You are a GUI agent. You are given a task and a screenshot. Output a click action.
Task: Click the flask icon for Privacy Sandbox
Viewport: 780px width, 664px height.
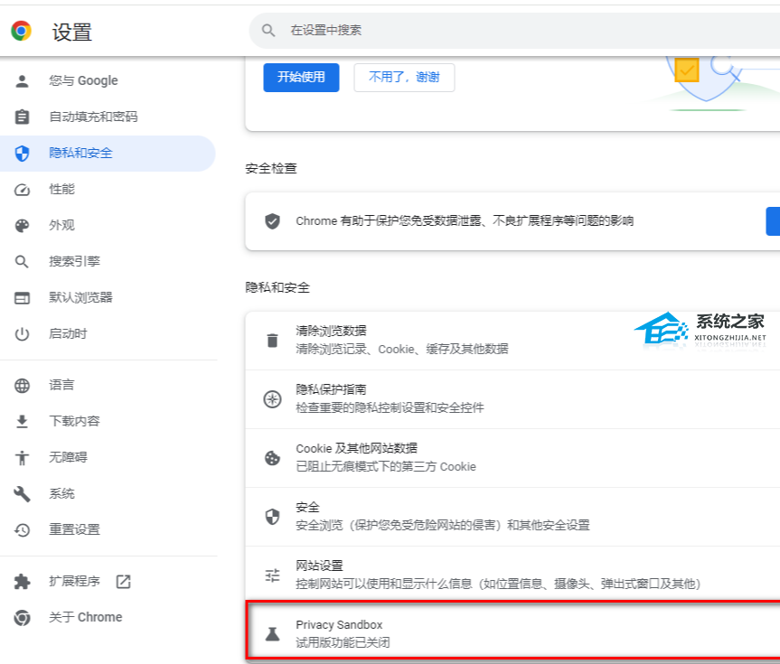tap(272, 634)
